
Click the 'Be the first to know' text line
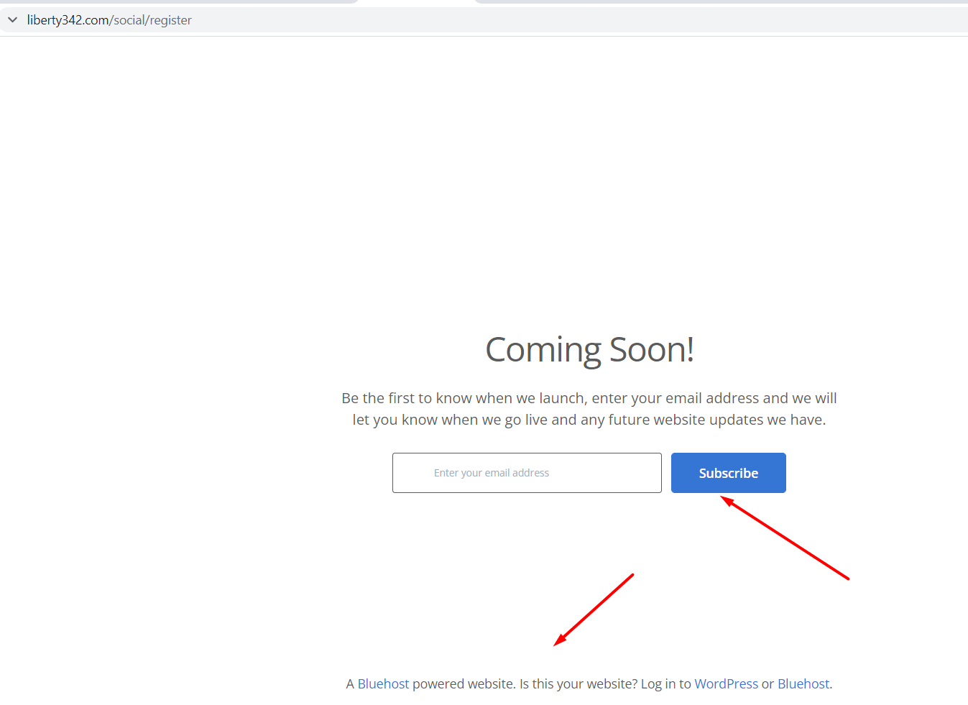[x=589, y=398]
